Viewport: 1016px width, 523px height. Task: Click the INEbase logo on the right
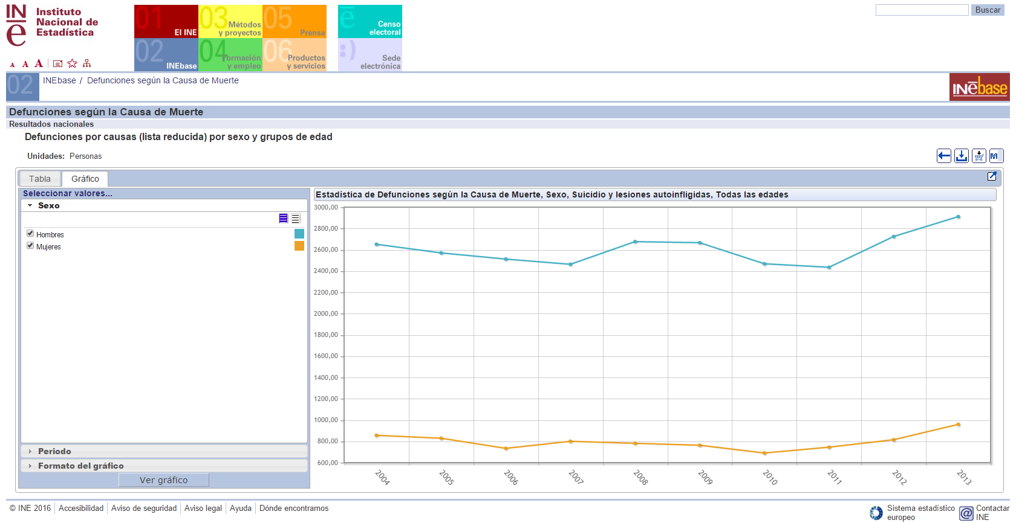(980, 87)
